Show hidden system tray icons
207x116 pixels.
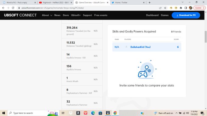point(176,113)
